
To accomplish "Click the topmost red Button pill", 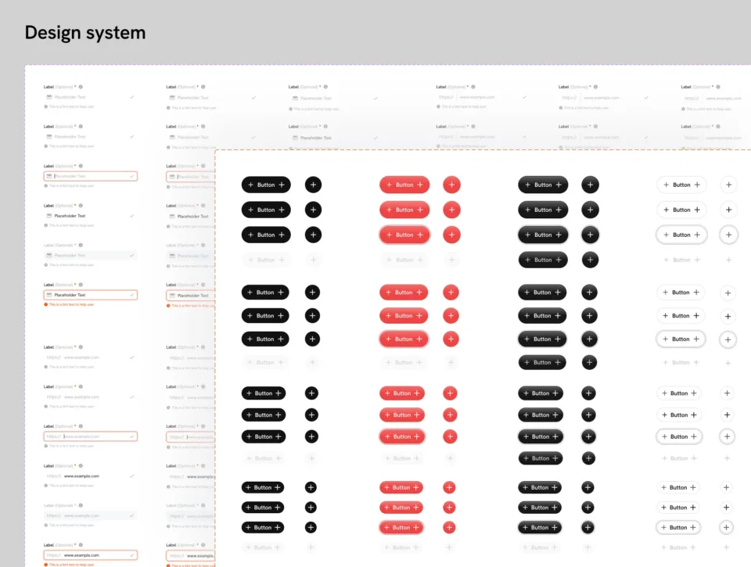I will 404,185.
